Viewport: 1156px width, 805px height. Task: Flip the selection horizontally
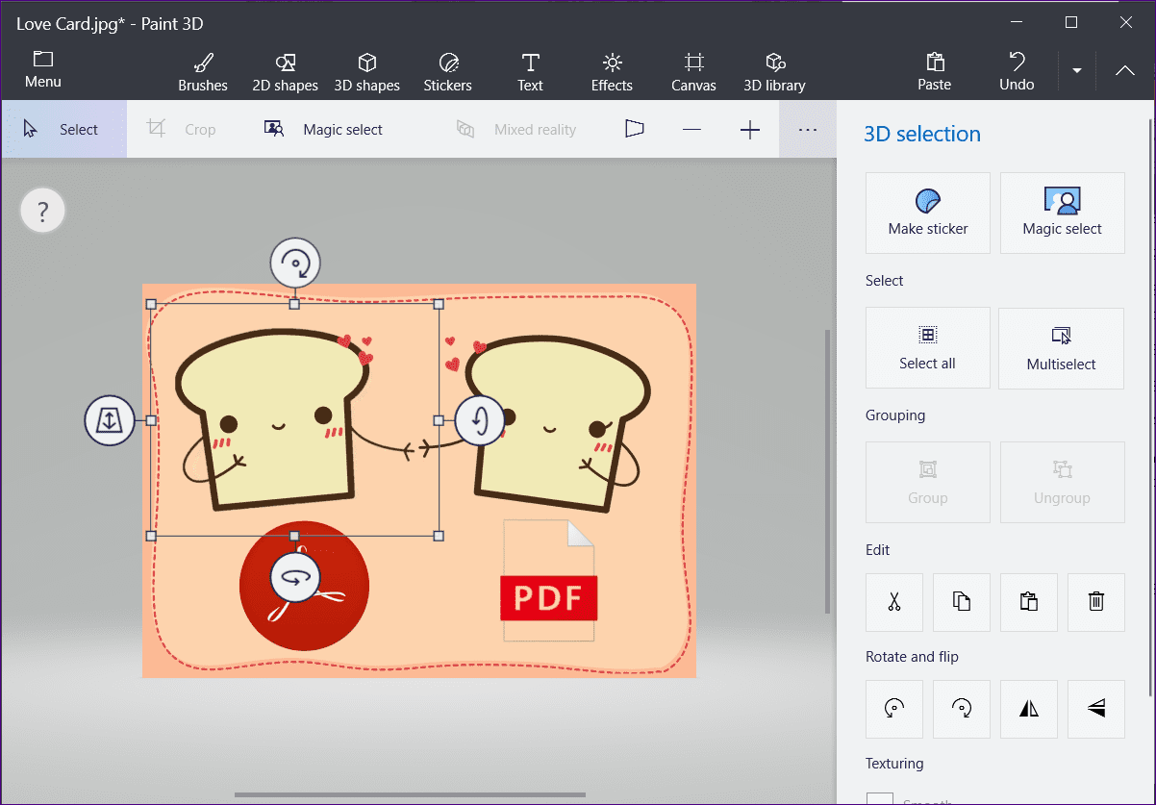[x=1029, y=709]
